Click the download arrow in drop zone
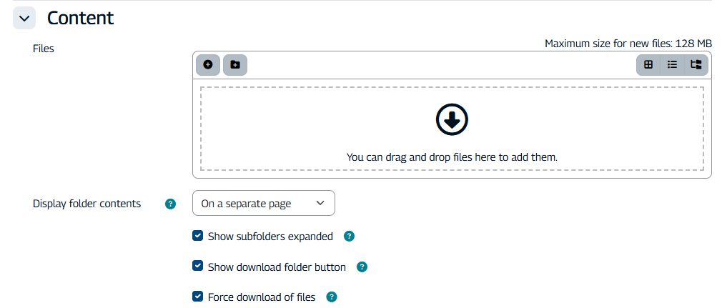The height and width of the screenshot is (308, 727). [x=452, y=119]
